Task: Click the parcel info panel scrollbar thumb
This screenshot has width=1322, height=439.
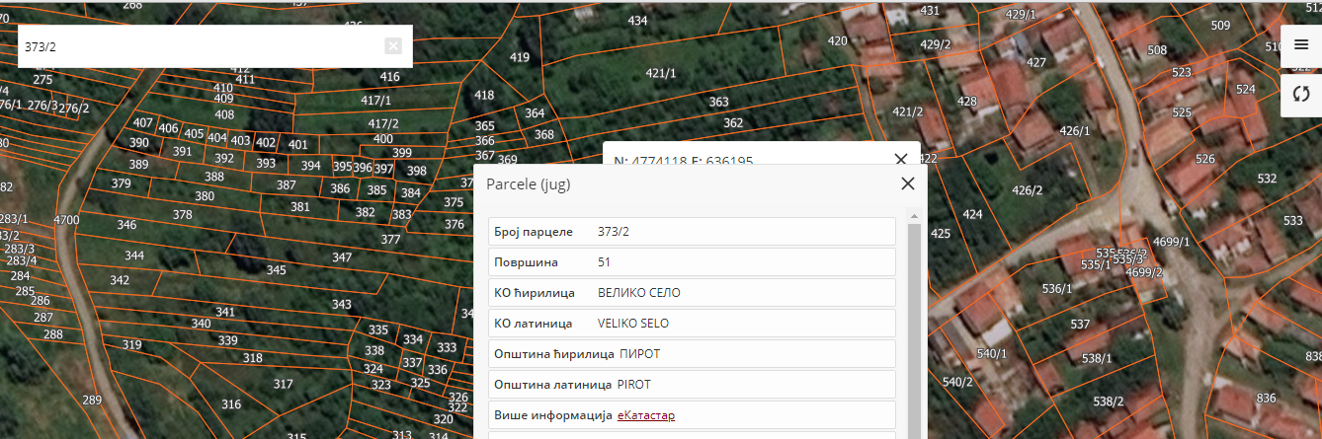Action: click(914, 326)
